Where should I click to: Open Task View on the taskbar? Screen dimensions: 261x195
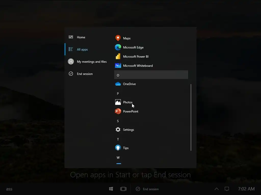pyautogui.click(x=123, y=189)
